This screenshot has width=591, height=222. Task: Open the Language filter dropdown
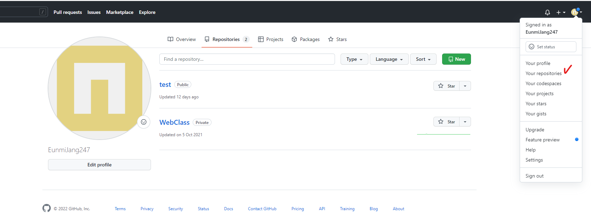pos(389,59)
